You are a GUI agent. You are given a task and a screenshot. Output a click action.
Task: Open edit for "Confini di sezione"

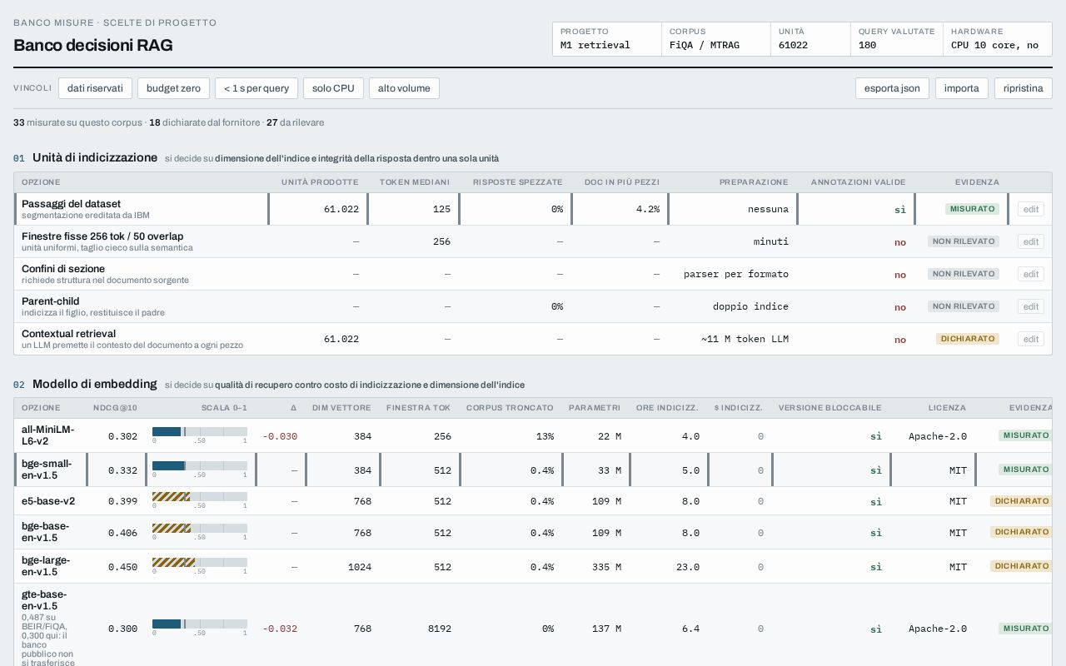click(x=1030, y=274)
